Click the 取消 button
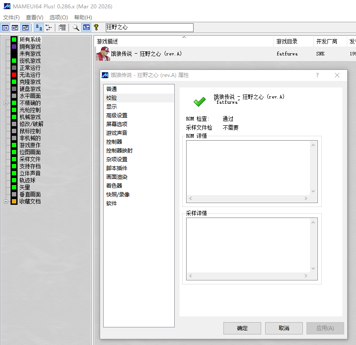Screen dimensions: 356x345 tap(284, 328)
